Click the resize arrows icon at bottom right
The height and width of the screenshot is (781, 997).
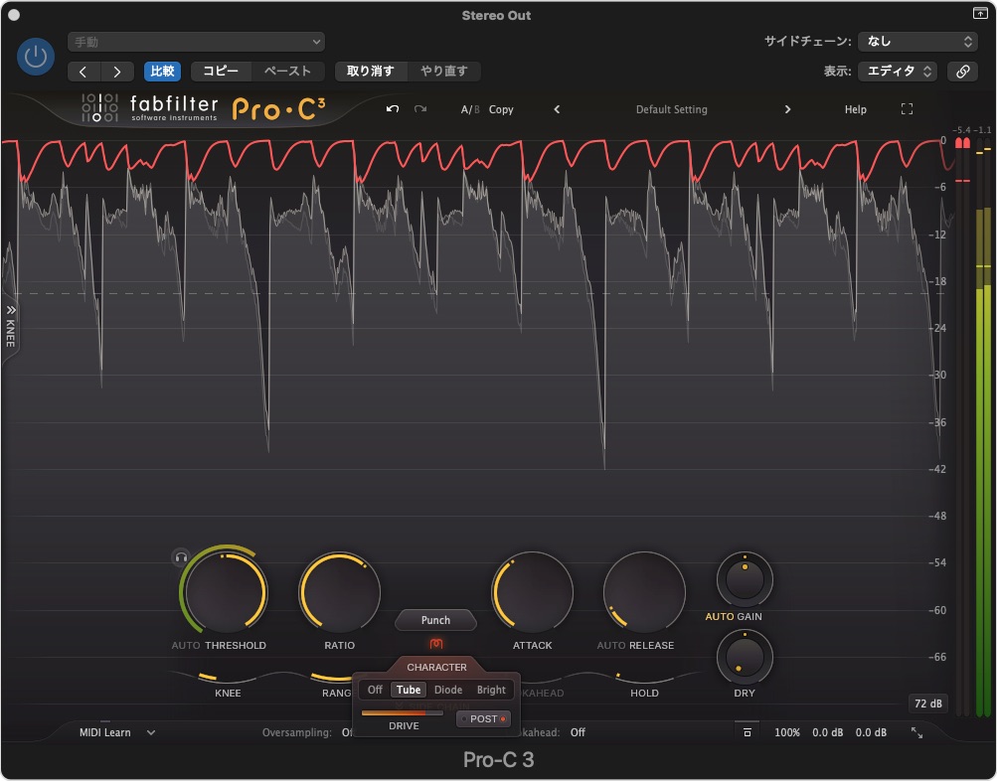pos(916,732)
